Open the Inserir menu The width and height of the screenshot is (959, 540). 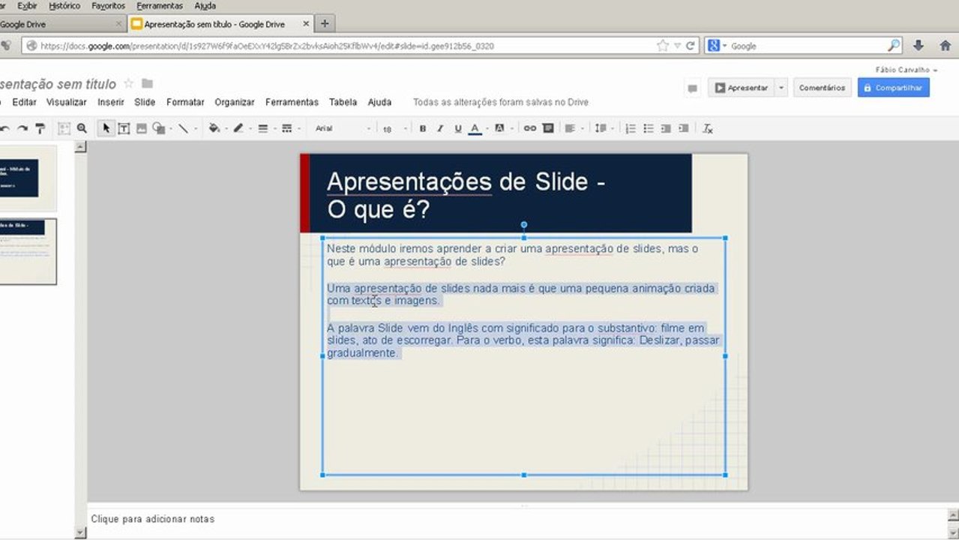coord(111,102)
